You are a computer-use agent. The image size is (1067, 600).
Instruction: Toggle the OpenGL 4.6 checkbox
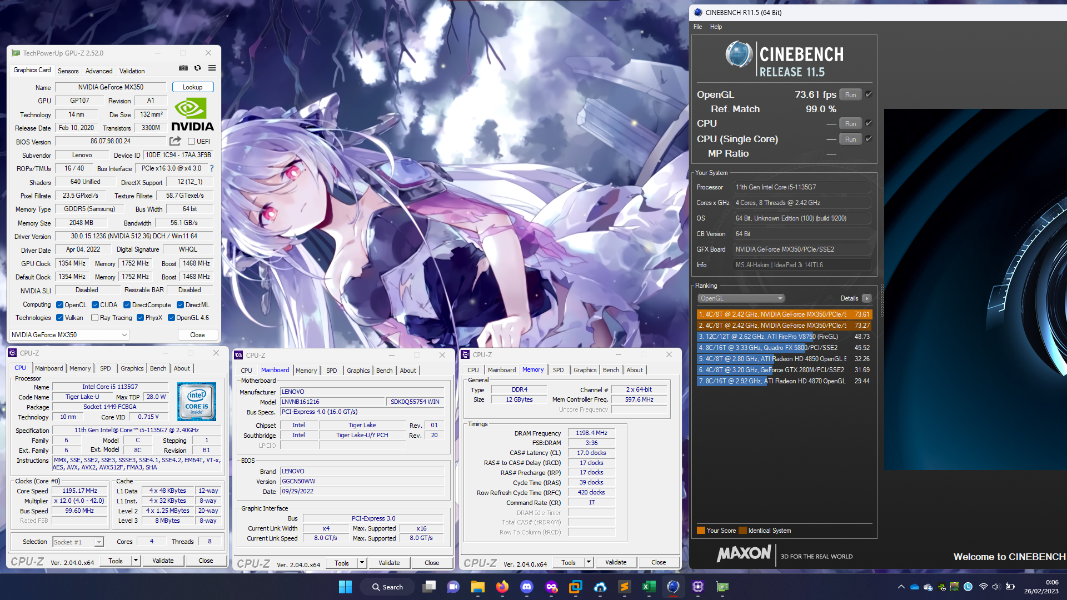pyautogui.click(x=171, y=318)
